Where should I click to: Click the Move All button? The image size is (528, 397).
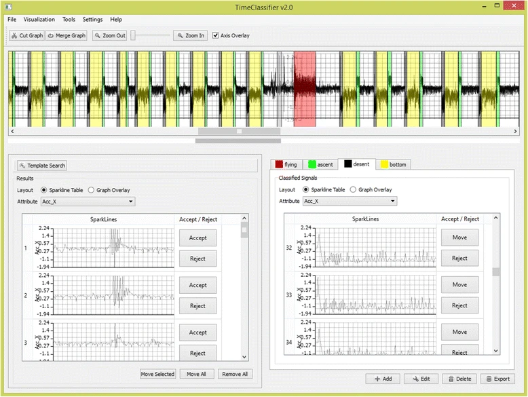(196, 374)
